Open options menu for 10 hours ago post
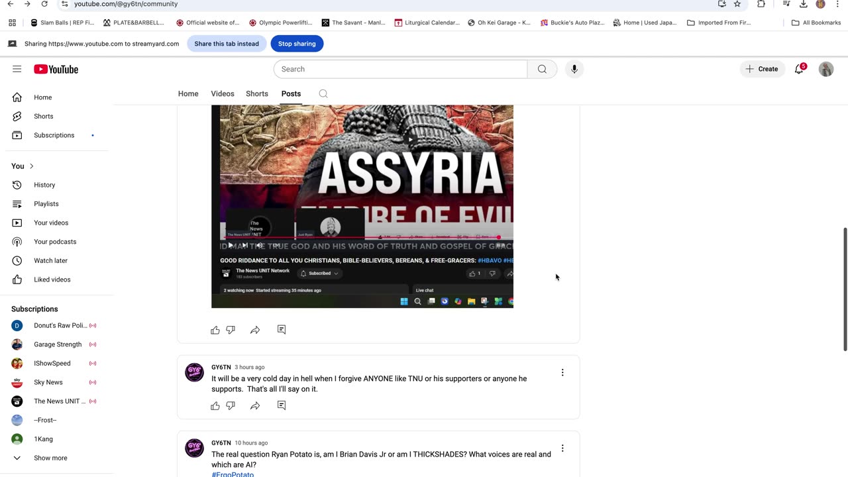848x477 pixels. pyautogui.click(x=562, y=448)
